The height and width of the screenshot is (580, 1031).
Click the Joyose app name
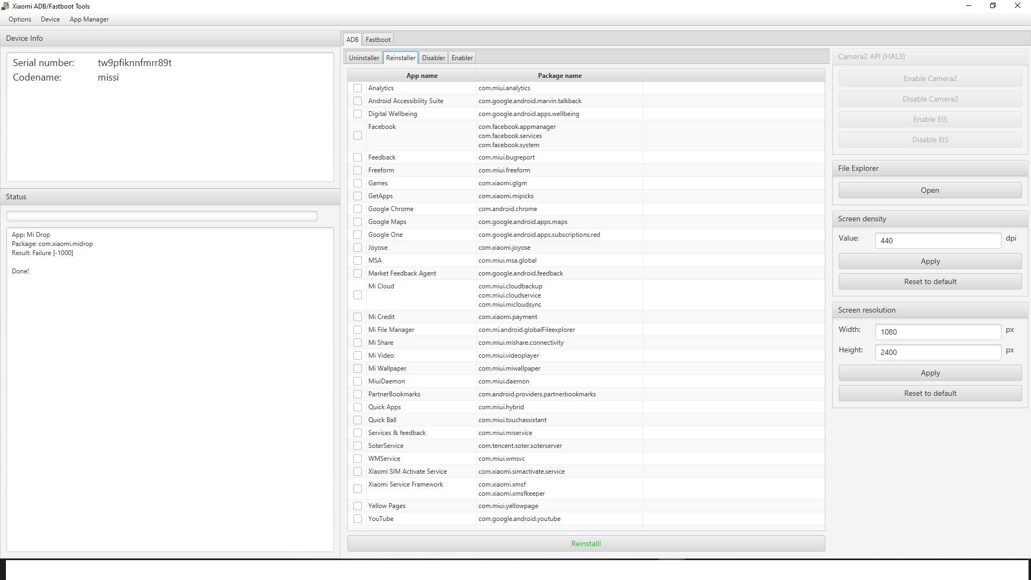click(377, 248)
